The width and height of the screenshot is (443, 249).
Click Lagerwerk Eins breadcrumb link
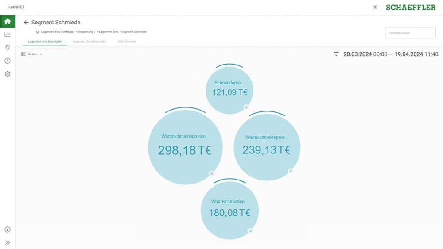(x=108, y=32)
